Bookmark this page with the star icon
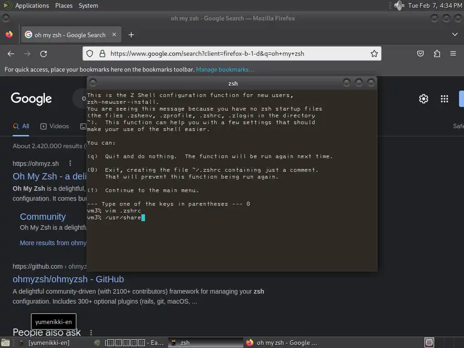The height and width of the screenshot is (348, 464). point(374,53)
